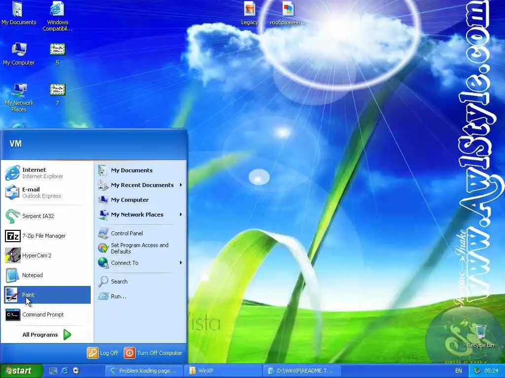505x378 pixels.
Task: Switch to the WinXP folder taskbar button
Action: coord(223,371)
